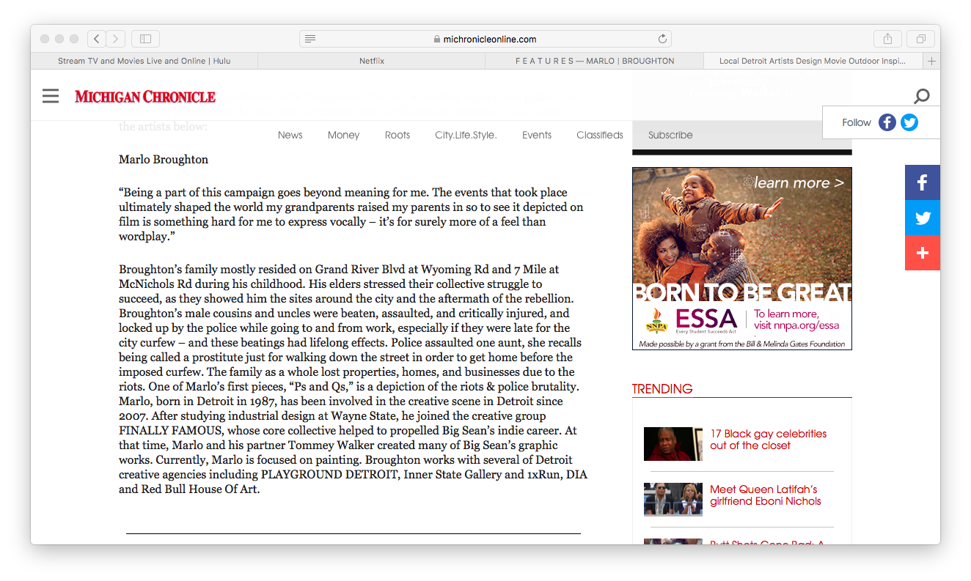Viewport: 971px width, 581px height.
Task: Click thumbnail for 17 Black gay celebrities
Action: (673, 444)
